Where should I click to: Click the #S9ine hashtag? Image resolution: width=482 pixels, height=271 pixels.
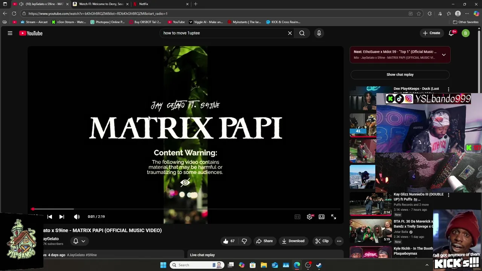[x=91, y=255]
